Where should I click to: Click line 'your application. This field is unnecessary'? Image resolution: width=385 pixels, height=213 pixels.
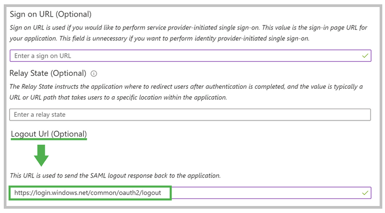click(160, 38)
